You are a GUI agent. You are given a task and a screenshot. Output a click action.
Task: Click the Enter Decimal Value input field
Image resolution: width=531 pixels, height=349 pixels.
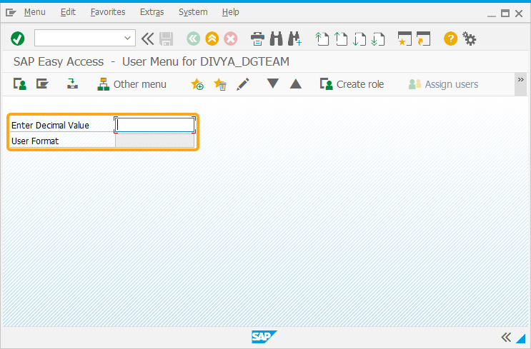pos(155,125)
